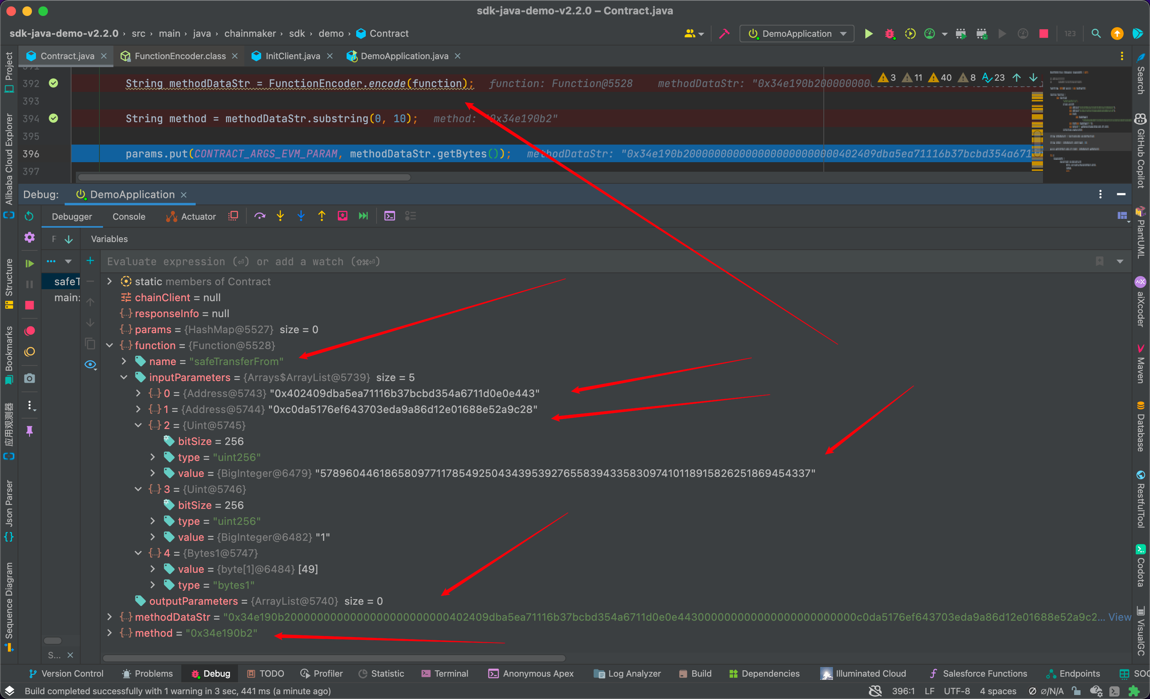Click the editor horizontal scrollbar

pyautogui.click(x=244, y=177)
